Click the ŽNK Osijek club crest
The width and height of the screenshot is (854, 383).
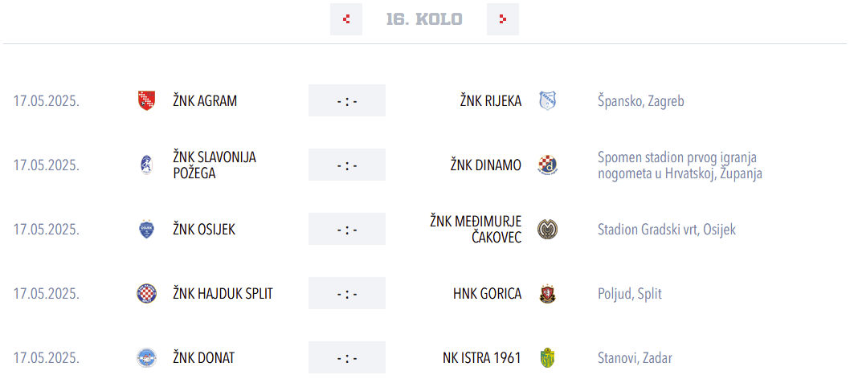pyautogui.click(x=146, y=230)
